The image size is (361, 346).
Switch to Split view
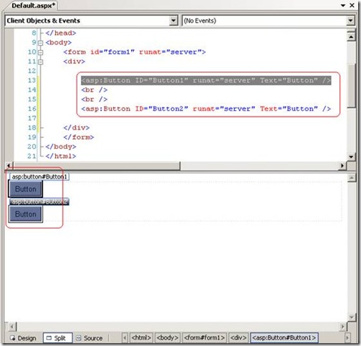[x=57, y=338]
